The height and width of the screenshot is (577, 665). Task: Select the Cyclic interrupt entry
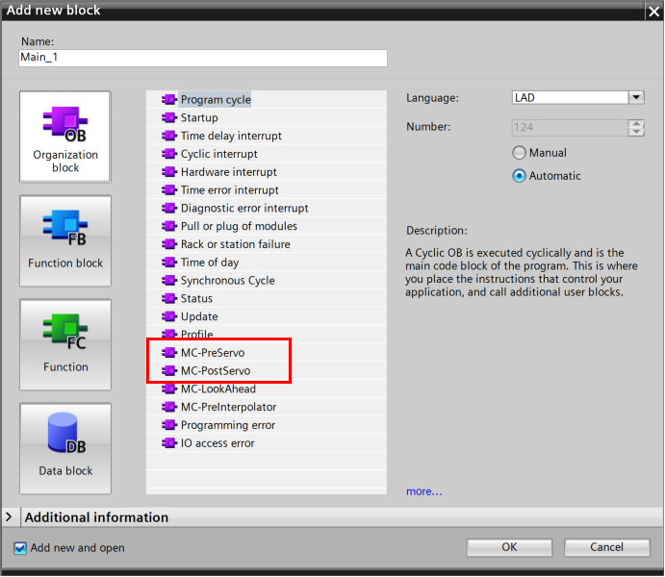267,154
